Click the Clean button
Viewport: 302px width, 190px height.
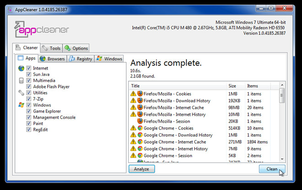(x=272, y=169)
